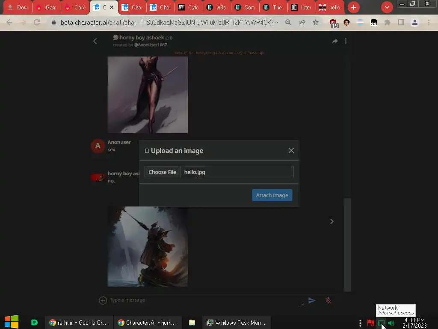Click the red flag tray icon
Image resolution: width=438 pixels, height=329 pixels.
[371, 323]
